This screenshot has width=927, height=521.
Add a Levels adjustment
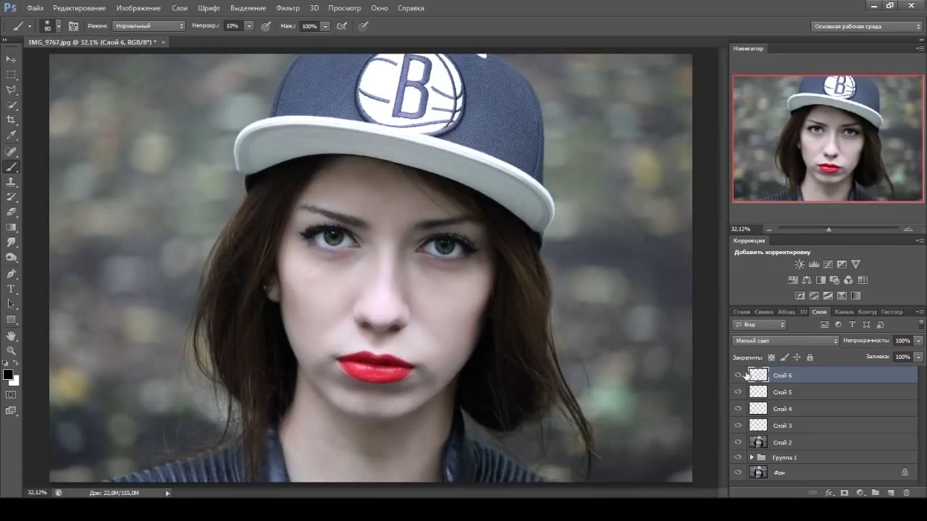[x=813, y=265]
